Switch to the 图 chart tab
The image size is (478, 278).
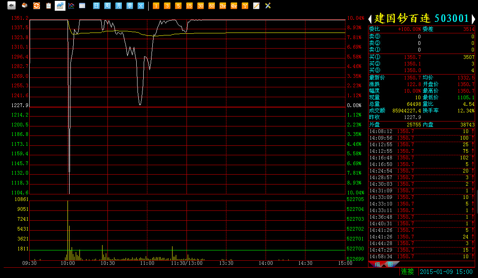click(x=390, y=264)
